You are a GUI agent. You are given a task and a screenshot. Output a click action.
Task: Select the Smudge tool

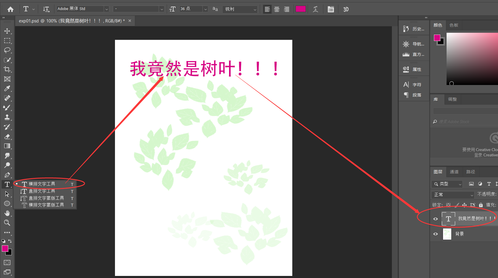(x=7, y=156)
